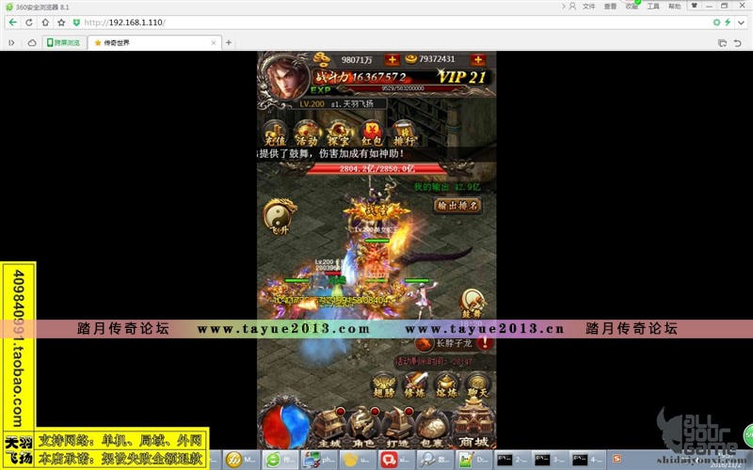Screen dimensions: 753x470
Task: Open the 翅膀 wings icon
Action: coord(383,386)
